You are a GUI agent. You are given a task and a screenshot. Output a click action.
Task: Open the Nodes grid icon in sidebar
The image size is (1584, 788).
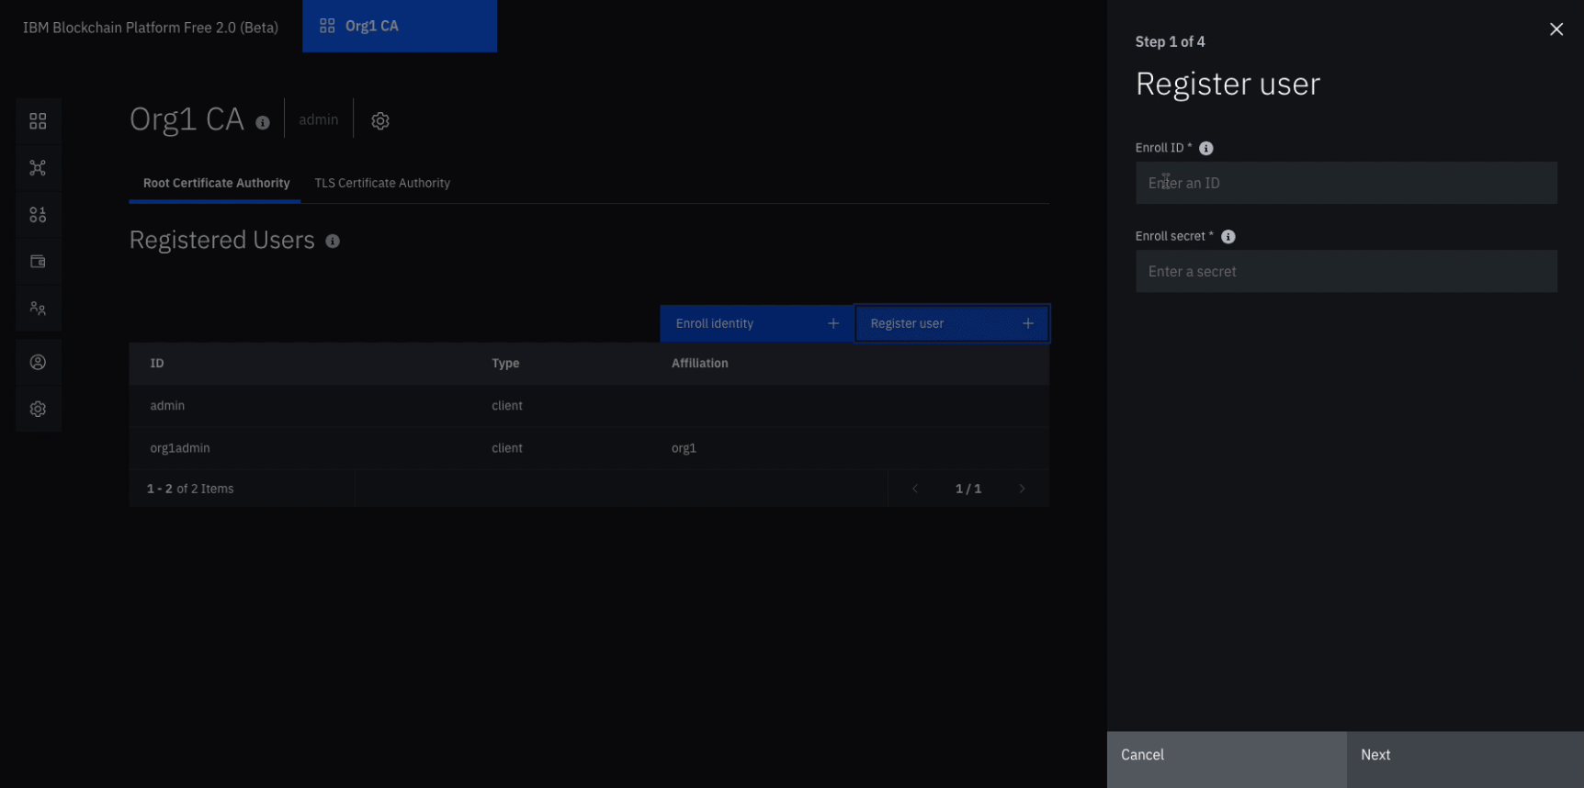coord(38,121)
